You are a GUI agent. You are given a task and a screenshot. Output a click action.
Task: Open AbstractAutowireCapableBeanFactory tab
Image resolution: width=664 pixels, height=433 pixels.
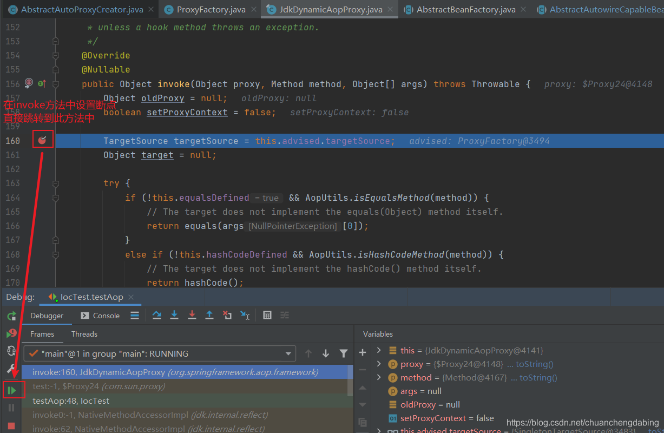(x=600, y=9)
